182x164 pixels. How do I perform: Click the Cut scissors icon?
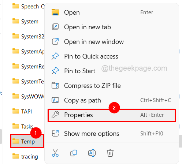click(55, 153)
